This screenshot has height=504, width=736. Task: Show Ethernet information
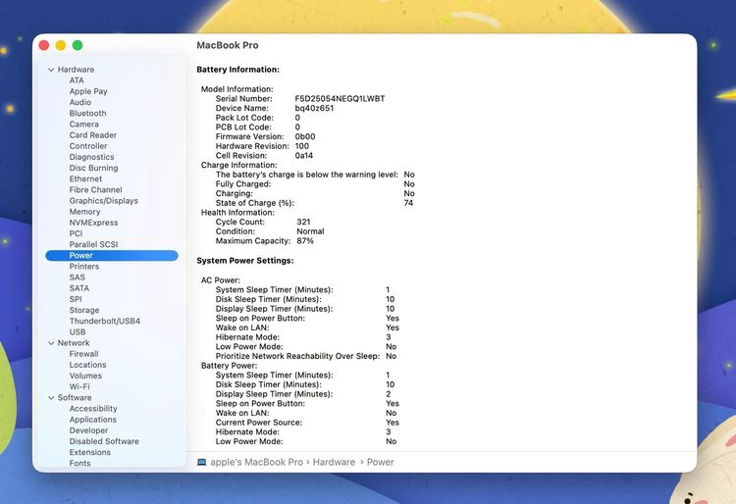(x=85, y=179)
